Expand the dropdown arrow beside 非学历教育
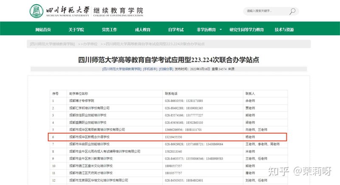340x185 pixels. [x=221, y=29]
